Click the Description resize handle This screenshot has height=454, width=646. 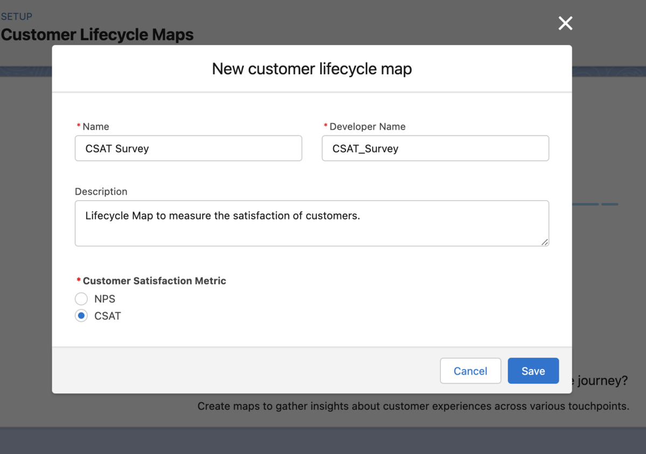[545, 244]
